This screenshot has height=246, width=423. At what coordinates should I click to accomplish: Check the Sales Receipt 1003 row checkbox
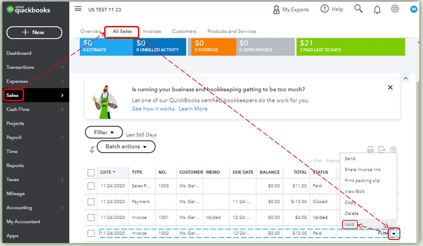[x=91, y=186]
